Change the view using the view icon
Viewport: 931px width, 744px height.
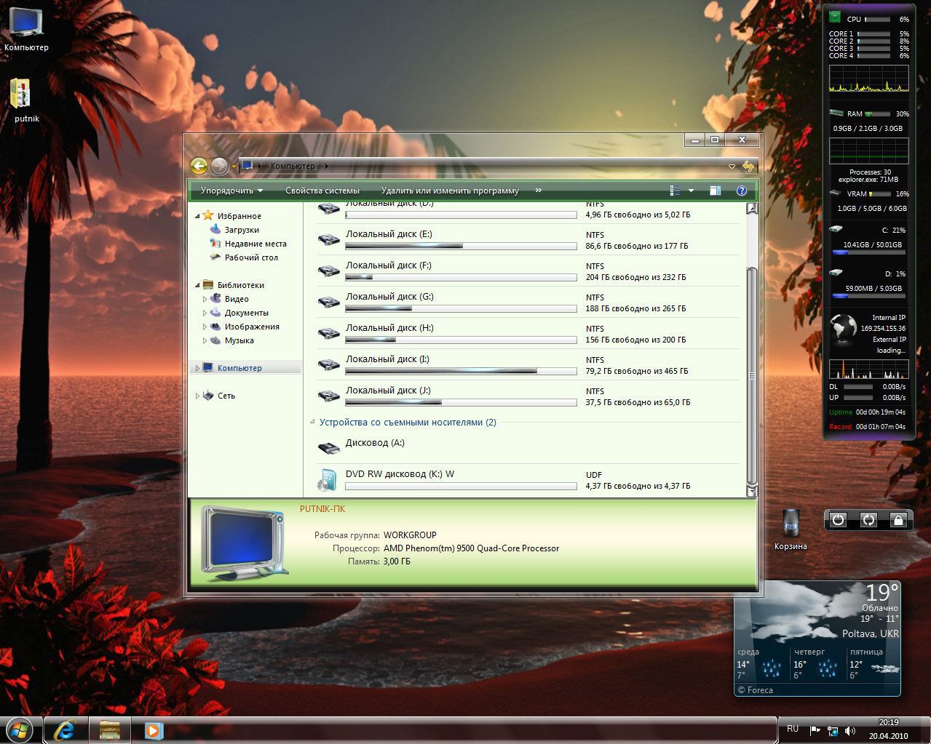pyautogui.click(x=675, y=191)
